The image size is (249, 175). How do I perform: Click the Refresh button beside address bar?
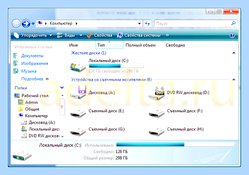[x=147, y=24]
